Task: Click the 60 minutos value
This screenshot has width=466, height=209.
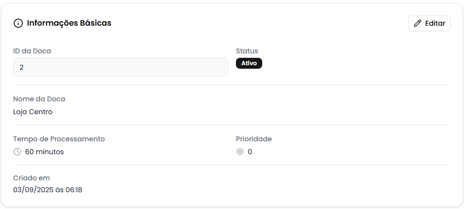Action: click(45, 152)
